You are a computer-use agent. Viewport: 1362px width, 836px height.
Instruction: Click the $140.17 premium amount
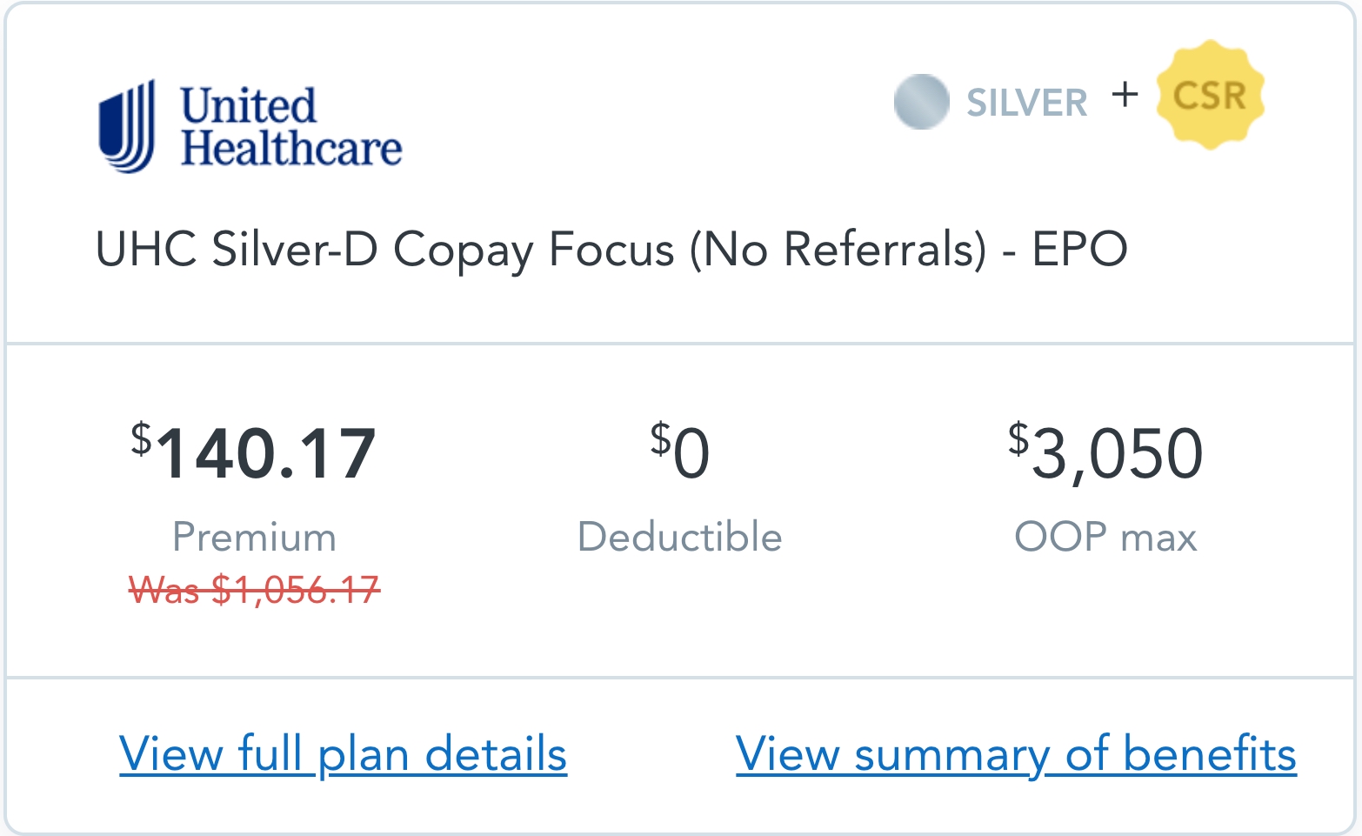click(x=254, y=452)
